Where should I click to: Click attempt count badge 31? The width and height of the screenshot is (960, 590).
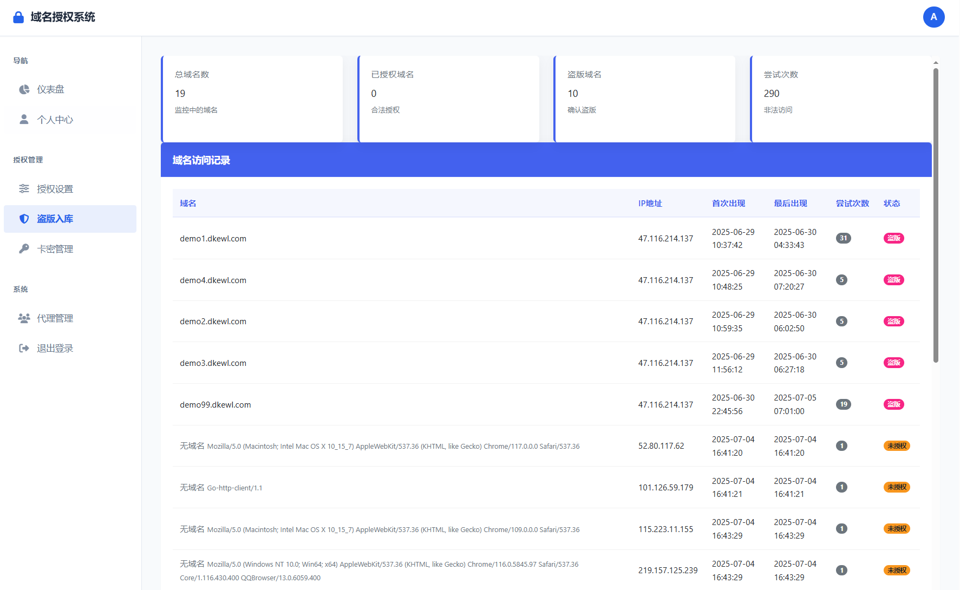(843, 238)
